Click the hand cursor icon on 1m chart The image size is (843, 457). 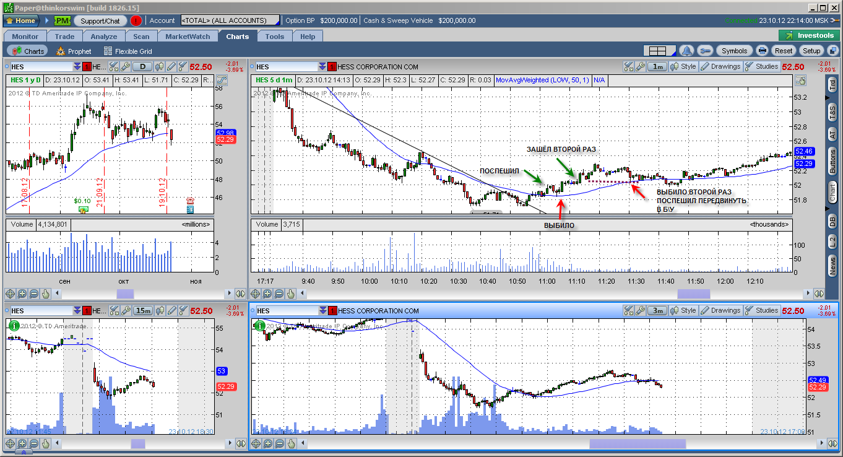[x=291, y=294]
